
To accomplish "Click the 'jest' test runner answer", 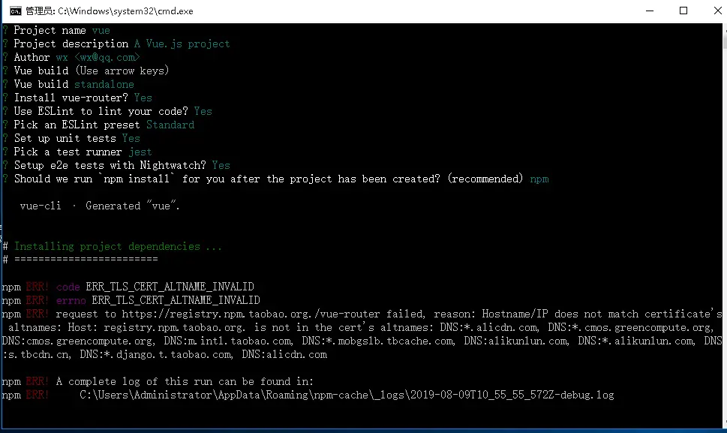I will [x=140, y=152].
